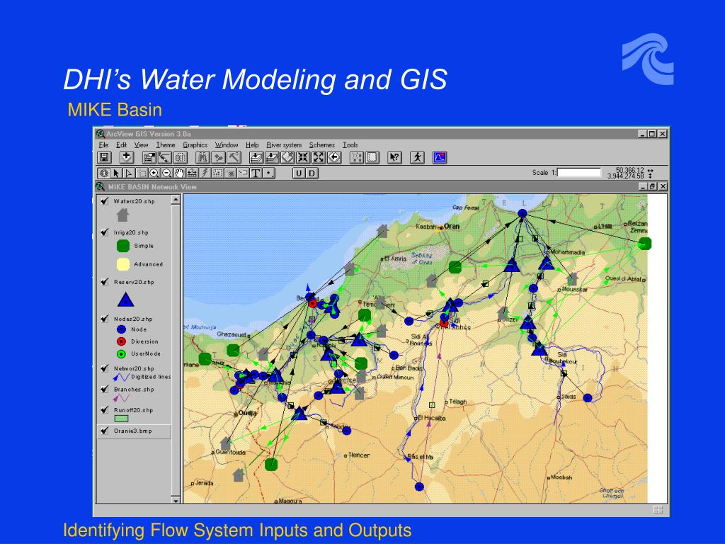Image resolution: width=725 pixels, height=544 pixels.
Task: Click the blue triangle reservoir legend symbol
Action: (x=125, y=300)
